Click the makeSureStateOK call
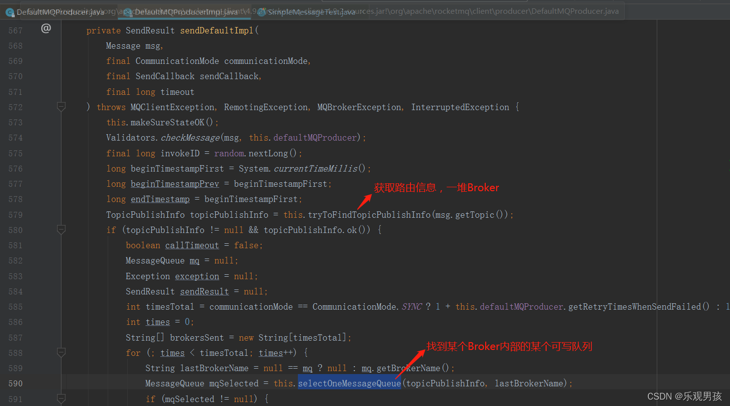Viewport: 730px width, 406px height. (x=168, y=122)
